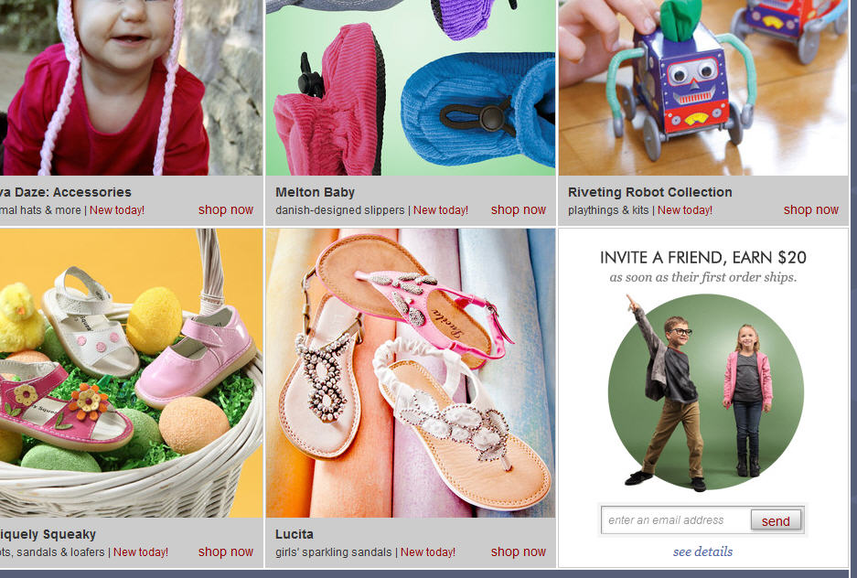Click the send button
This screenshot has height=578, width=857.
click(777, 520)
